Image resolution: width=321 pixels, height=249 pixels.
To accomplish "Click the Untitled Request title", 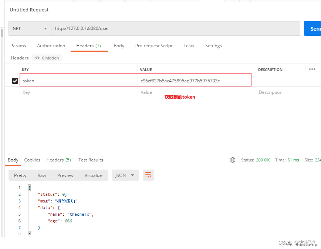I will pos(29,10).
